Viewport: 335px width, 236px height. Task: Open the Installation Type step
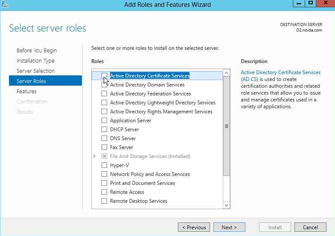click(35, 61)
